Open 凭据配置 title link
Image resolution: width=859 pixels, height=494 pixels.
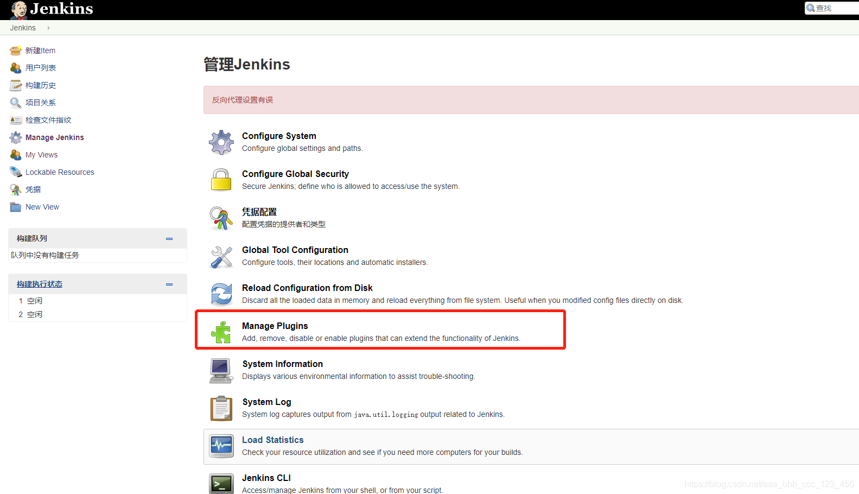259,212
